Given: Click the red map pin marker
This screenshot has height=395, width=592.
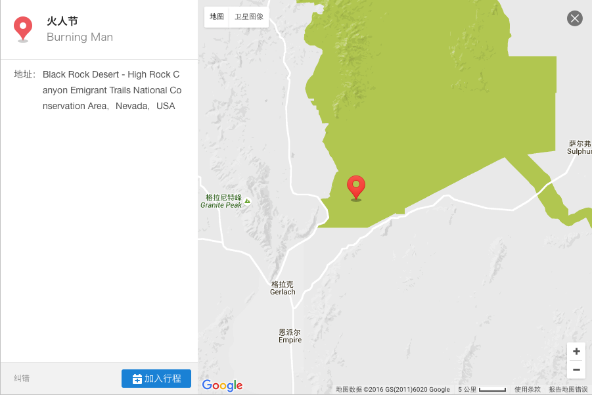Looking at the screenshot, I should click(356, 188).
